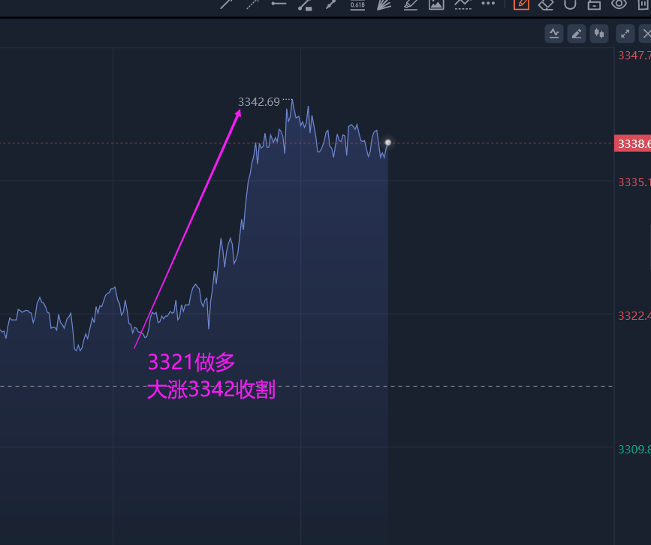Select the XABCD pattern tool

coord(461,5)
